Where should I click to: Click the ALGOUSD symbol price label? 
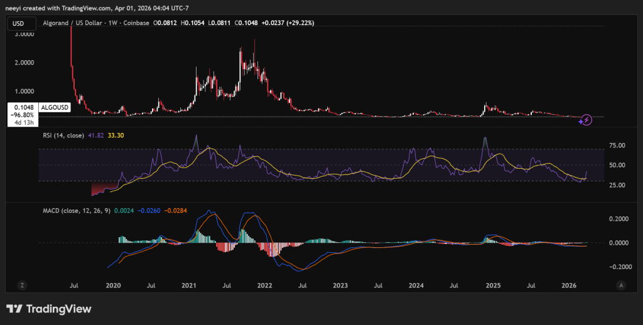(x=55, y=108)
